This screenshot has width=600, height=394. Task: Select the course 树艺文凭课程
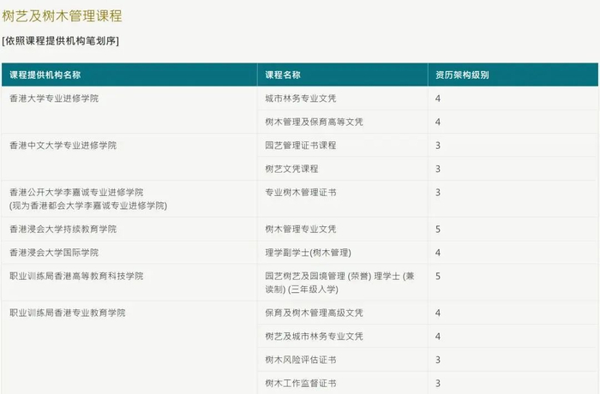(x=291, y=169)
